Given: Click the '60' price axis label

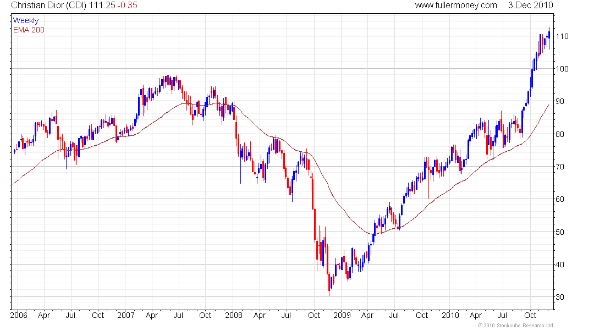Looking at the screenshot, I should pyautogui.click(x=560, y=199).
